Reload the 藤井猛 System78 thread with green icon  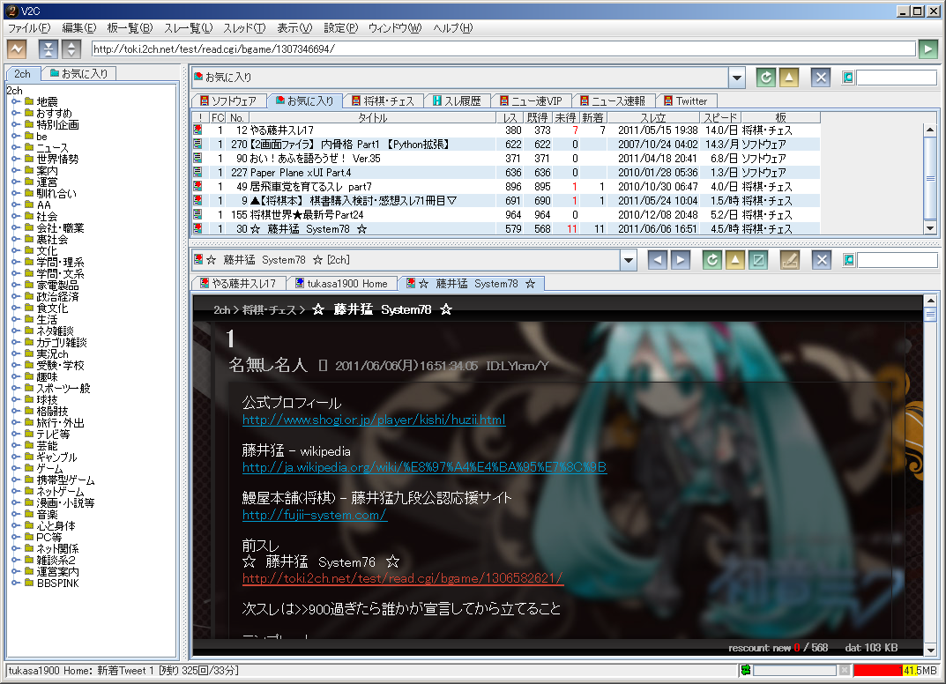click(712, 260)
